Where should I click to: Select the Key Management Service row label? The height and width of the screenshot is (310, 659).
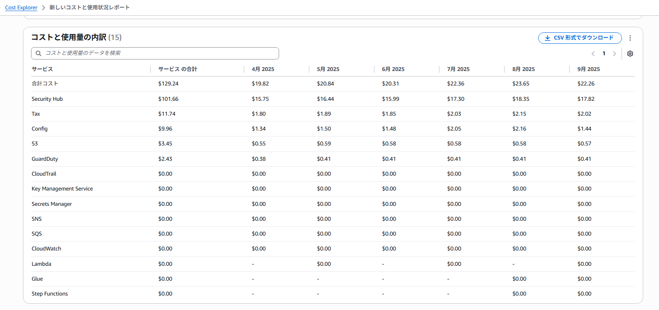62,188
